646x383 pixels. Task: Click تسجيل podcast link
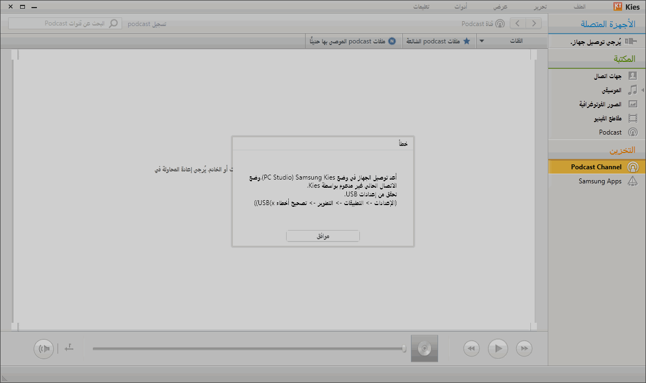click(x=147, y=24)
